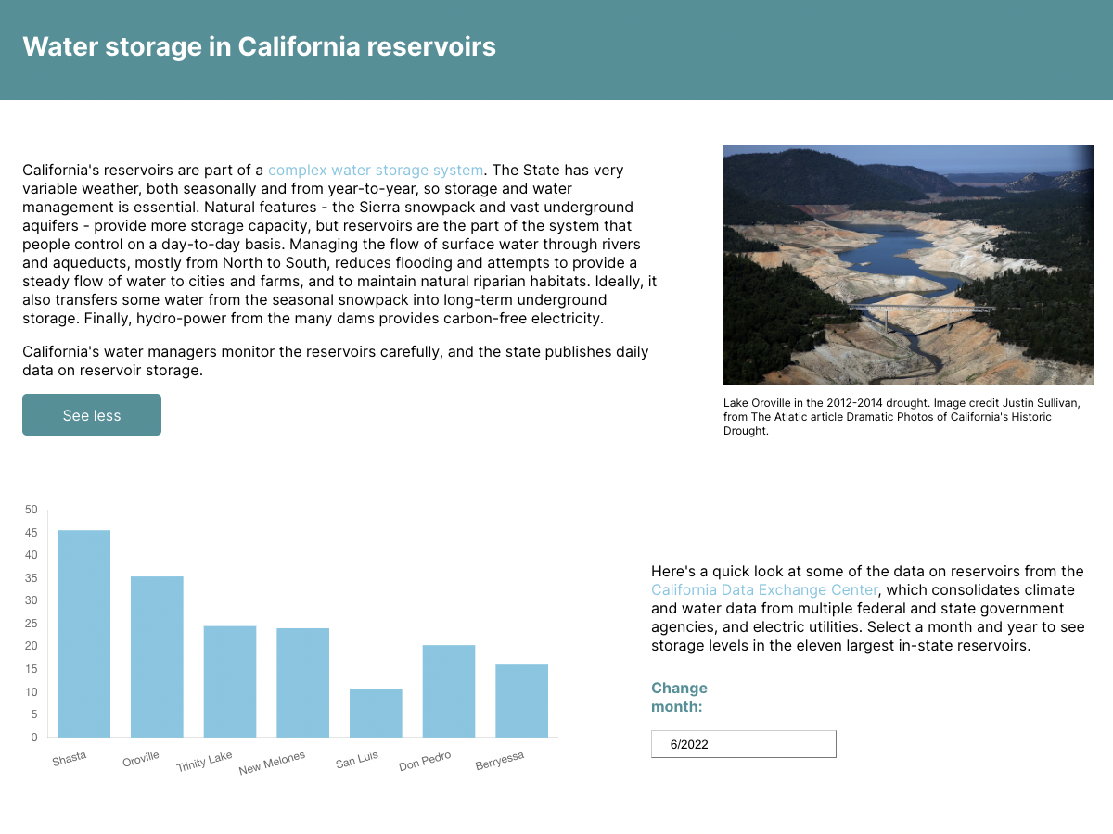Image resolution: width=1113 pixels, height=834 pixels.
Task: Click the image credit caption text
Action: point(902,417)
